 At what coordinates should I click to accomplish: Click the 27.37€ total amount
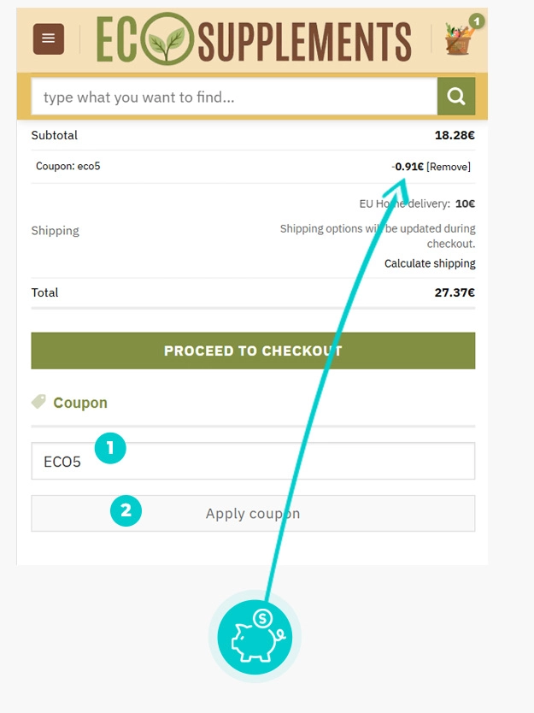click(455, 292)
